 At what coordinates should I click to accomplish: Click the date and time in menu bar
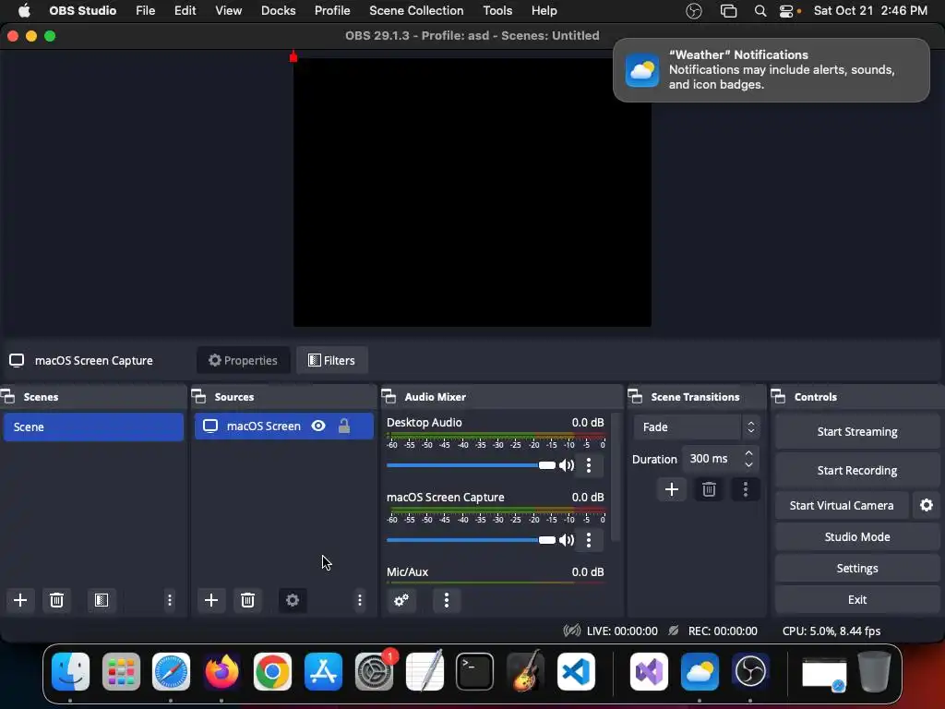[870, 11]
